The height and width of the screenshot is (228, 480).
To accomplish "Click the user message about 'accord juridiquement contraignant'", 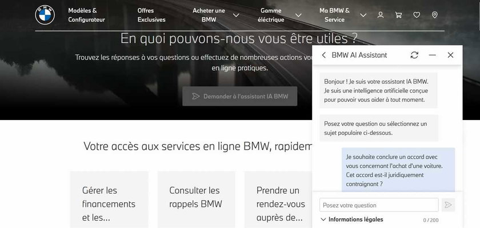I will click(398, 170).
